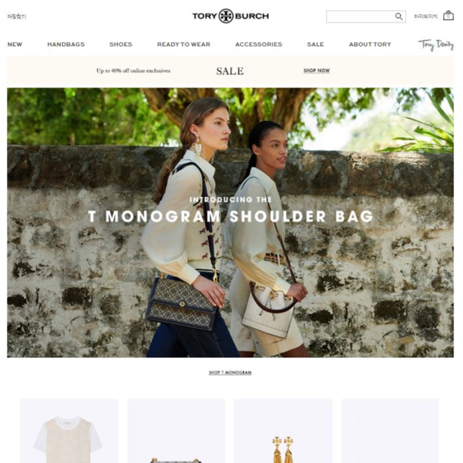Open the SALE navigation item
The width and height of the screenshot is (463, 463).
pos(315,44)
